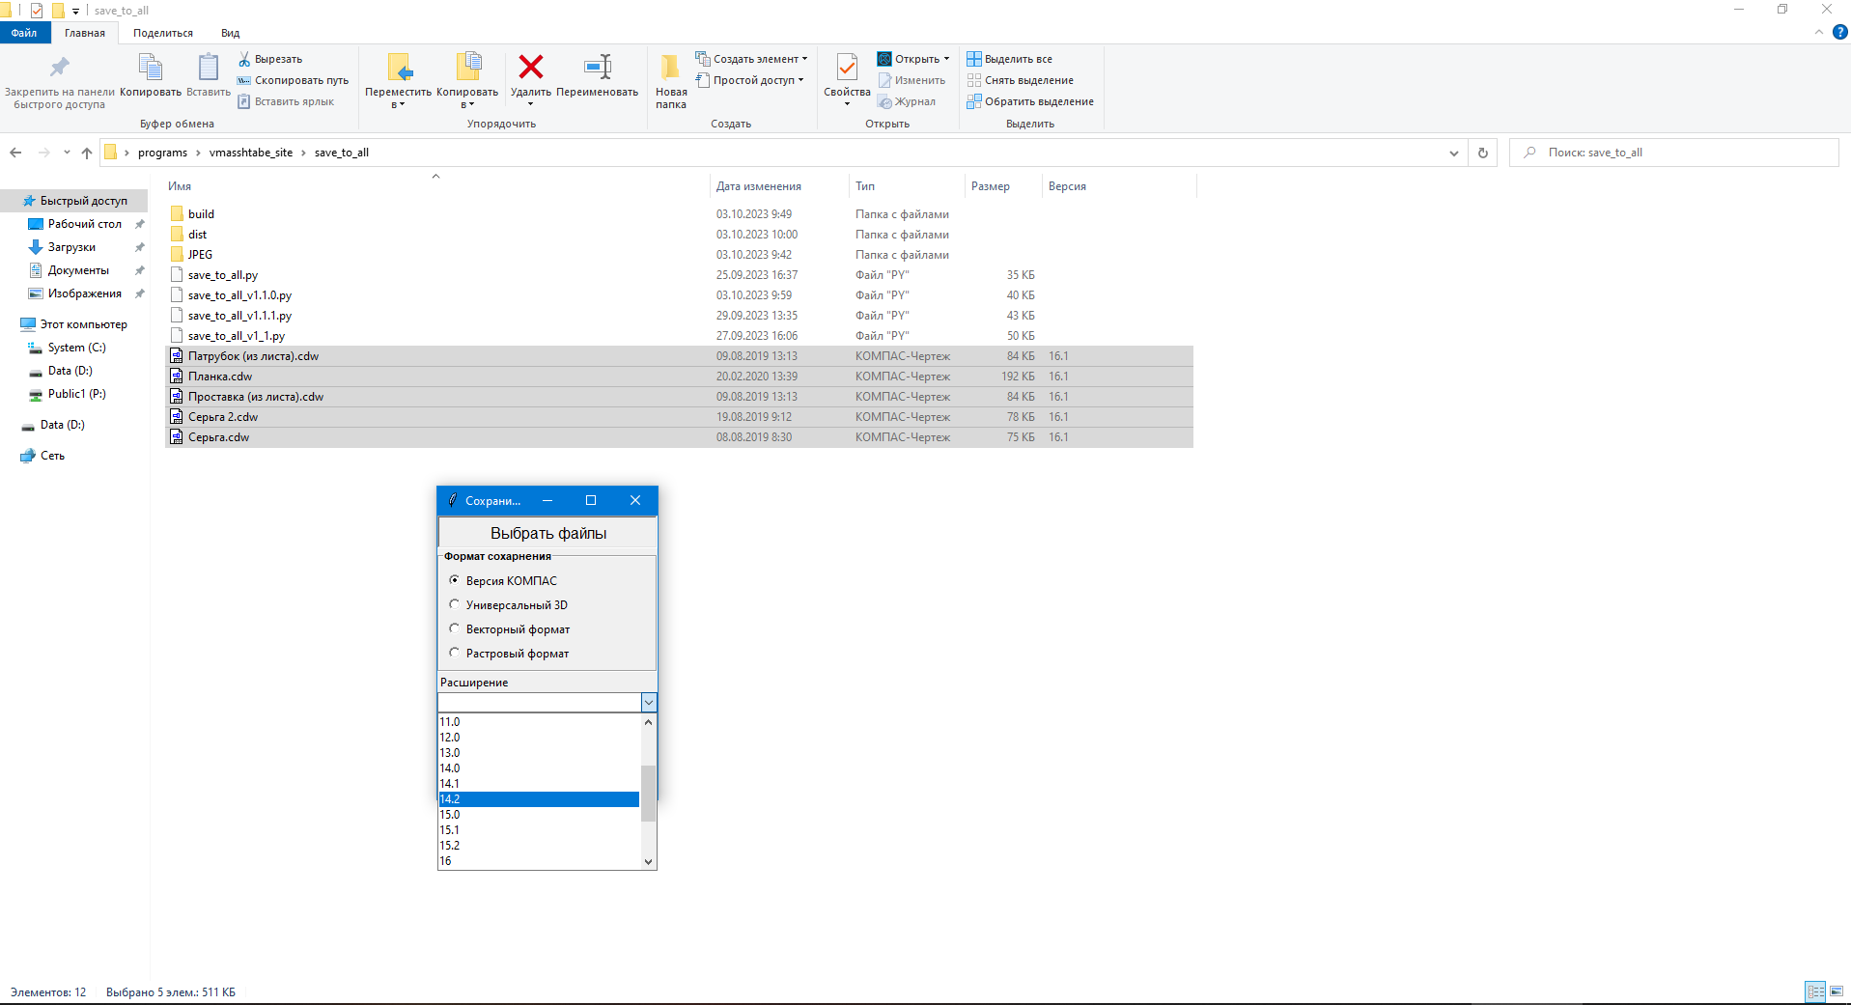Open the Простой доступ dropdown

(750, 80)
